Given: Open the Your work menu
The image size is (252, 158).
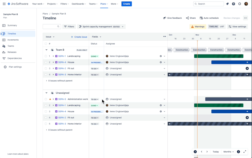Looking at the screenshot, I should pos(38,4).
